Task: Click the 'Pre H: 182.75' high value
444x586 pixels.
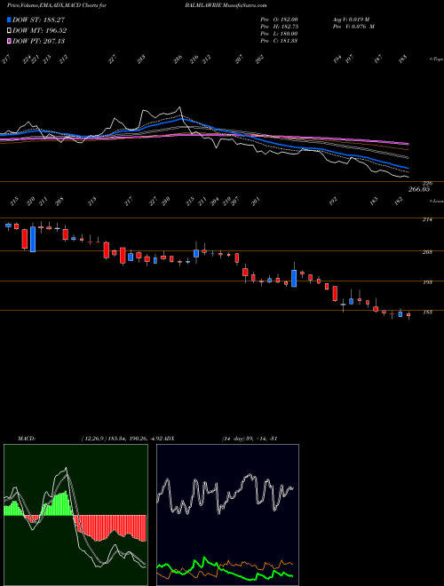Action: (279, 27)
